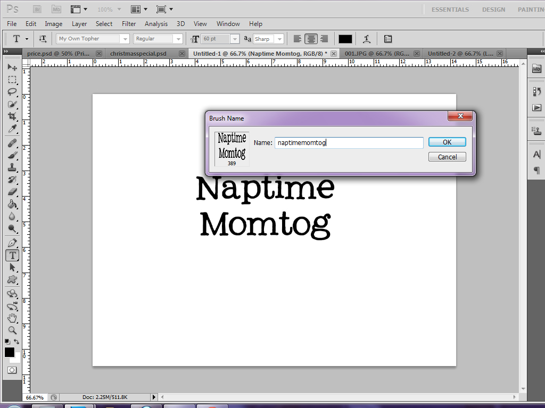This screenshot has width=545, height=408.
Task: Swap foreground and background colors
Action: click(x=16, y=342)
